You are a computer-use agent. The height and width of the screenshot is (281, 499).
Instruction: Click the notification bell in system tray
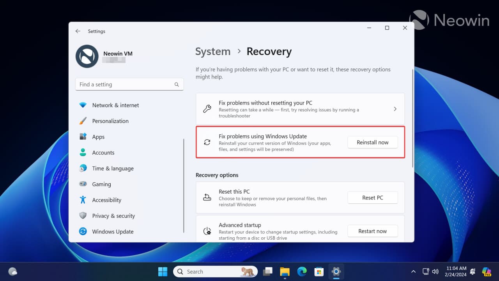coord(472,271)
